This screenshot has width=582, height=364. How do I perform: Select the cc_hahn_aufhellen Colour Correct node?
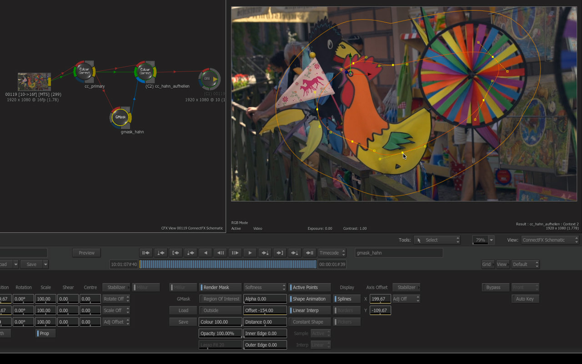coord(145,71)
